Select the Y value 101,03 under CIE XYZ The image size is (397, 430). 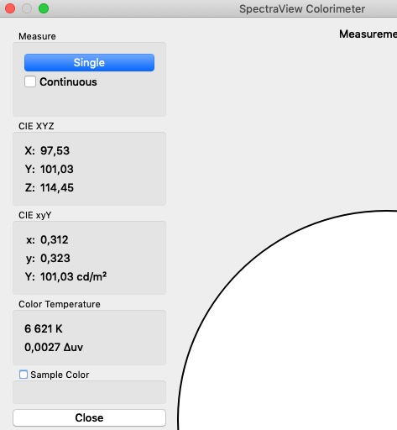pyautogui.click(x=57, y=169)
